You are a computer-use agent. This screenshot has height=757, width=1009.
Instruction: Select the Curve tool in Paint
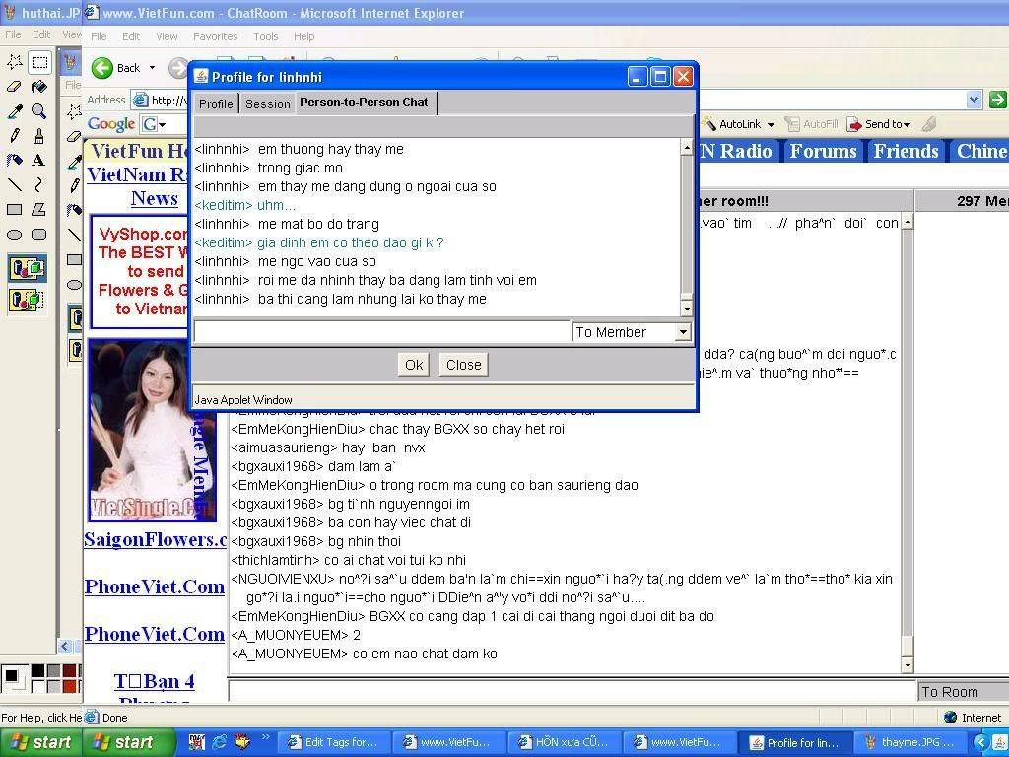[39, 184]
